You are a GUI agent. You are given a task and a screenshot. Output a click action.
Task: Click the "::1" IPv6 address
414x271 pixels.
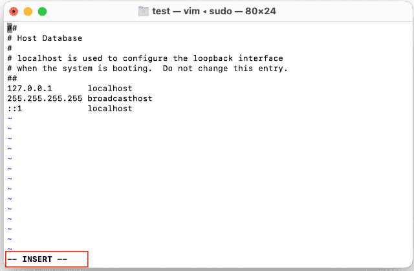[x=15, y=109]
